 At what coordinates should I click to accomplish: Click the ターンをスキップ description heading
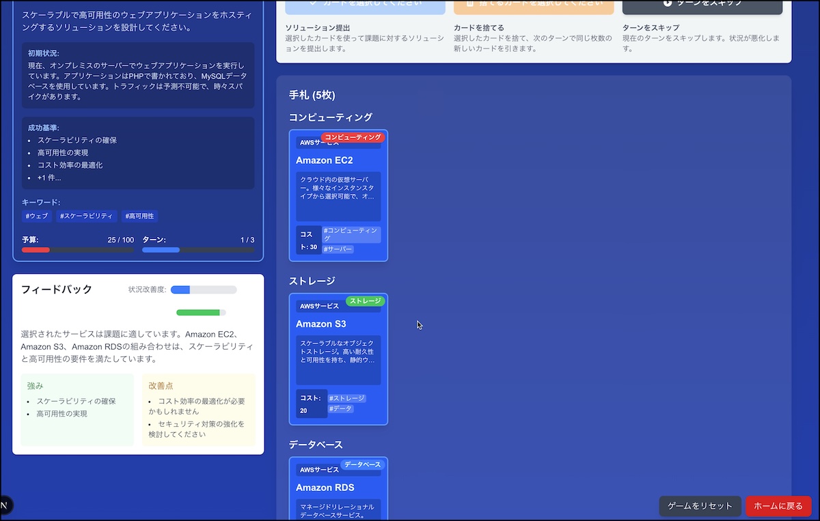pos(651,27)
